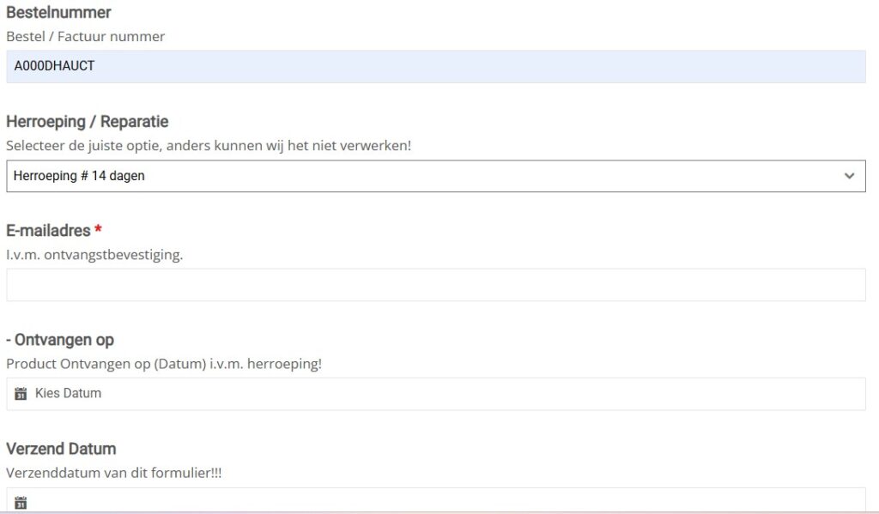Click the 'Selecteer de juiste optie' instruction text
Viewport: 879px width, 514px height.
pyautogui.click(x=208, y=146)
